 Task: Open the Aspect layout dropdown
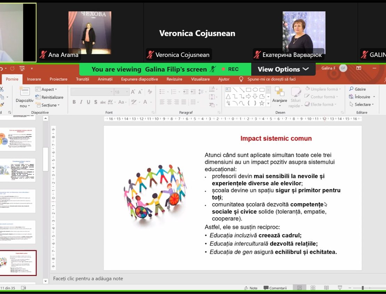point(47,90)
